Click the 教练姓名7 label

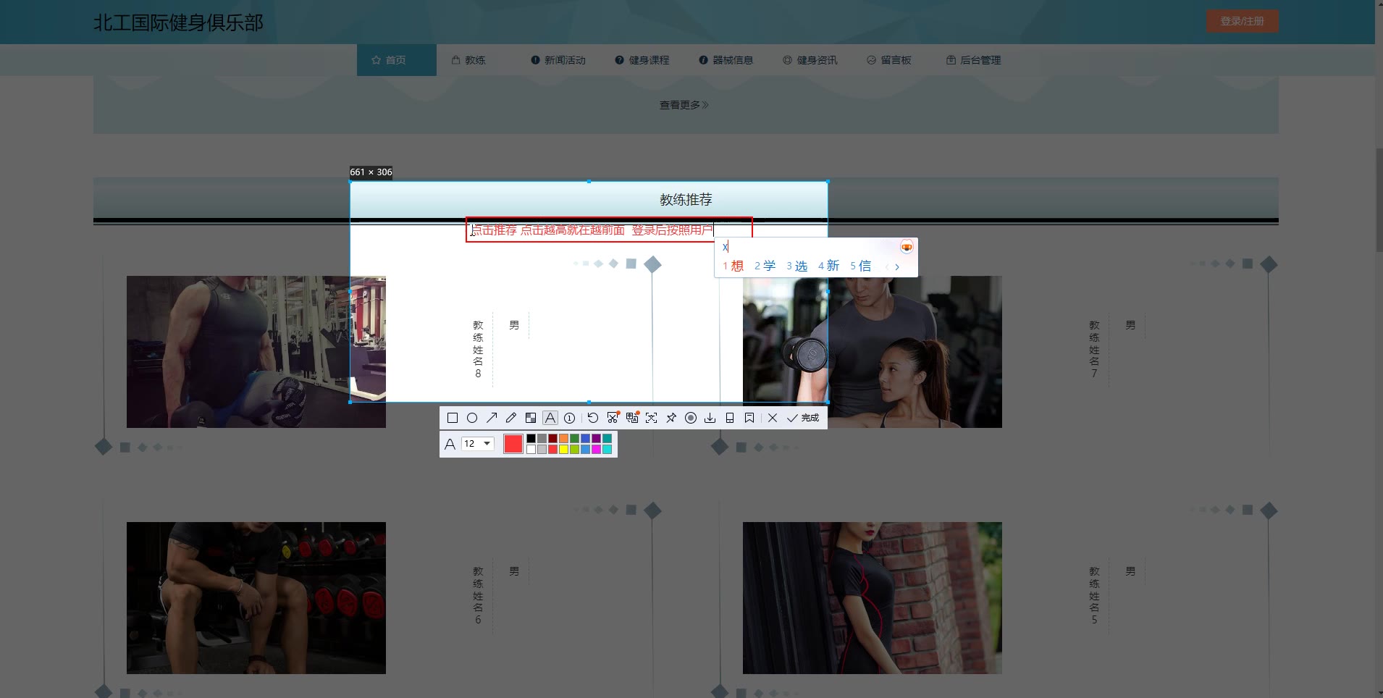[1094, 350]
